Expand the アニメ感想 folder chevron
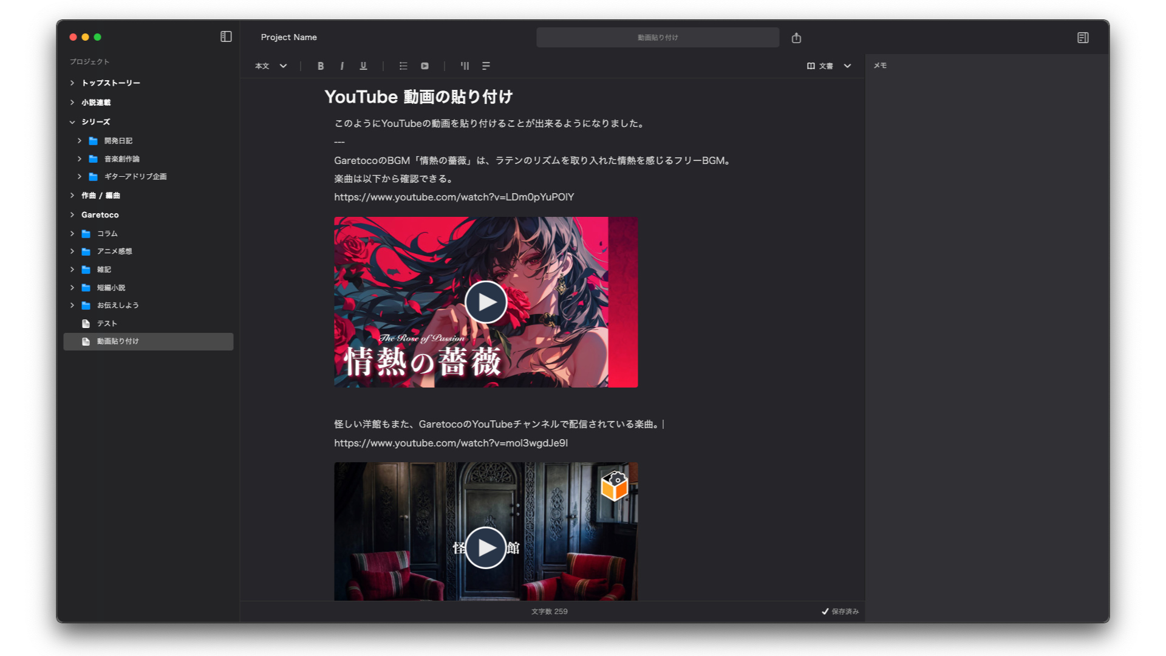The image size is (1166, 656). pyautogui.click(x=72, y=251)
